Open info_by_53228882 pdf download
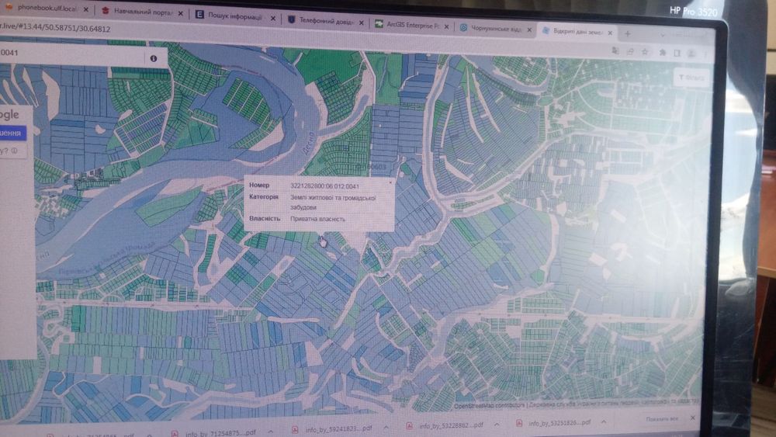Screen dimensions: 776x437 click(x=445, y=425)
